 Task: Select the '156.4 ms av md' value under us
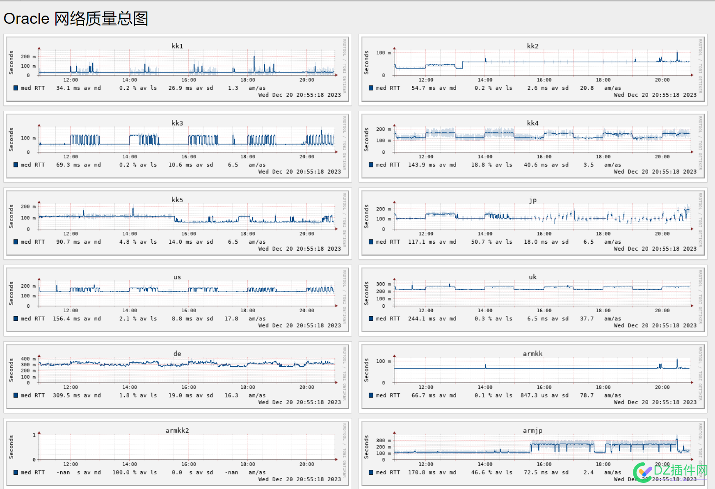coord(77,318)
